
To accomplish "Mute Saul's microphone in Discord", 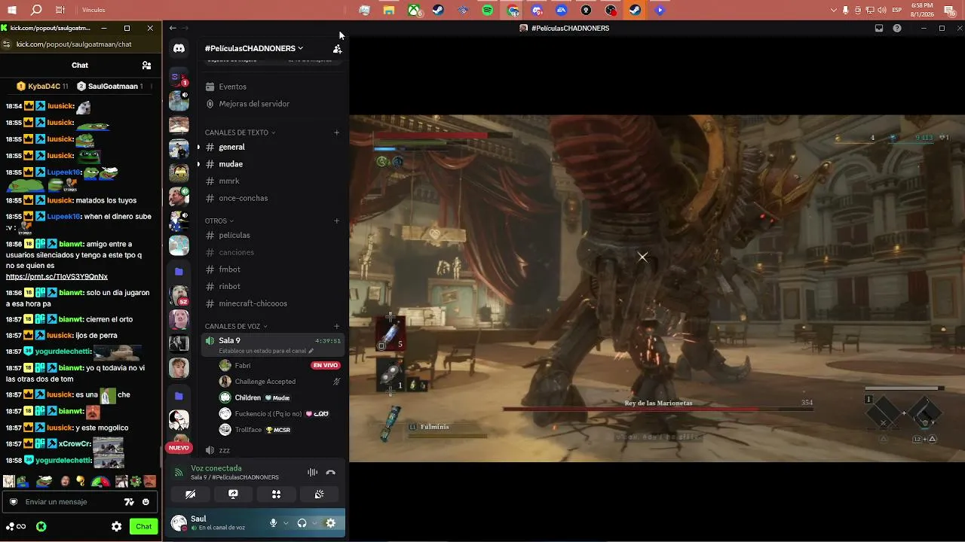I will tap(273, 523).
